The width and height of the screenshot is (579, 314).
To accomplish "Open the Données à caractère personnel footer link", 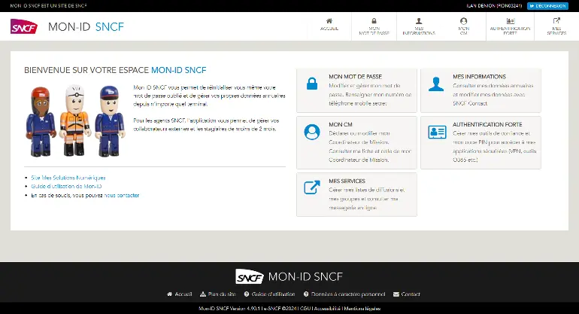I will 348,294.
